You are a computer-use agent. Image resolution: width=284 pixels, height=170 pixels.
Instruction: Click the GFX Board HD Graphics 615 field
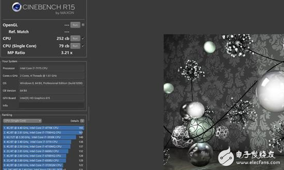[x=51, y=98]
